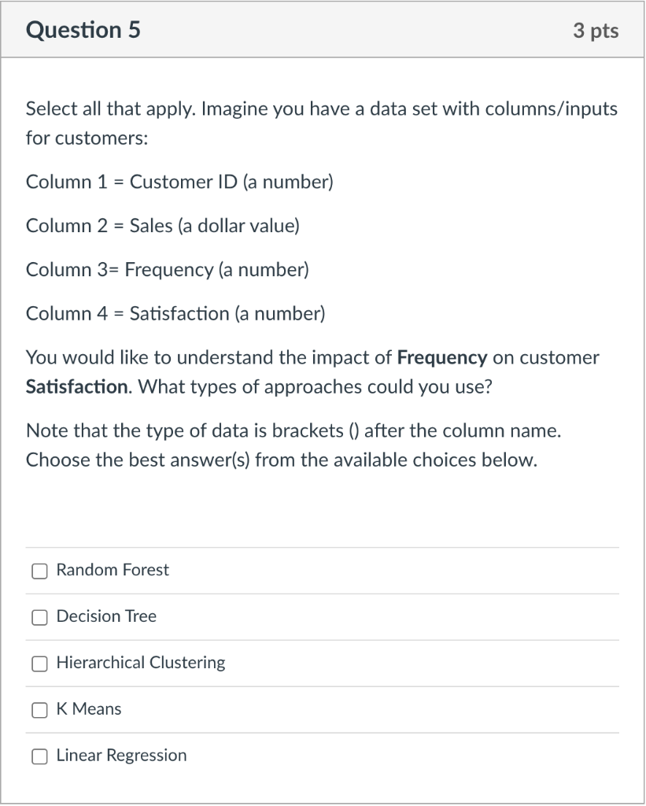Viewport: 646px width, 806px height.
Task: Select the Random Forest answer label
Action: [x=112, y=570]
